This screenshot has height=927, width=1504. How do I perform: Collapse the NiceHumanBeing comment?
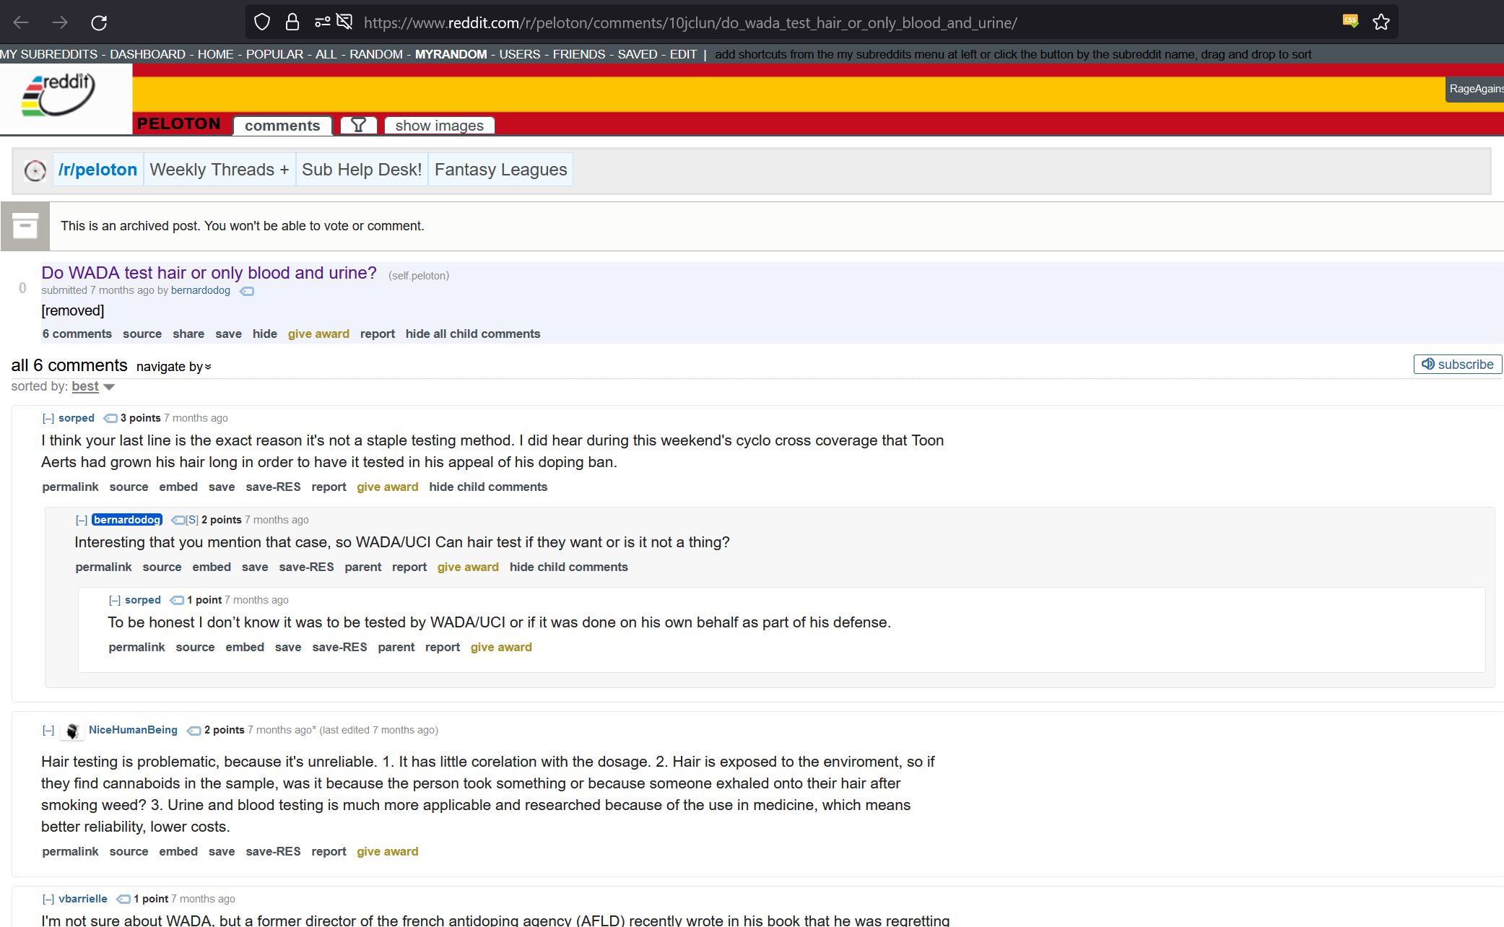(48, 731)
